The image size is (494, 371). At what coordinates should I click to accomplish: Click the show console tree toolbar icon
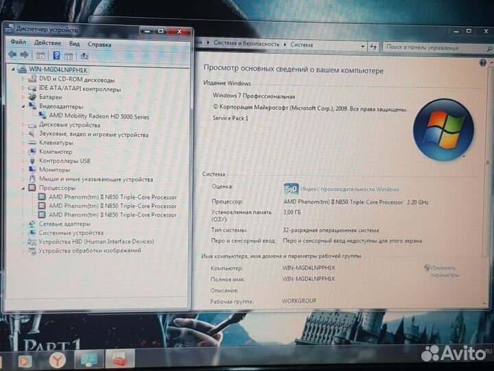point(40,56)
